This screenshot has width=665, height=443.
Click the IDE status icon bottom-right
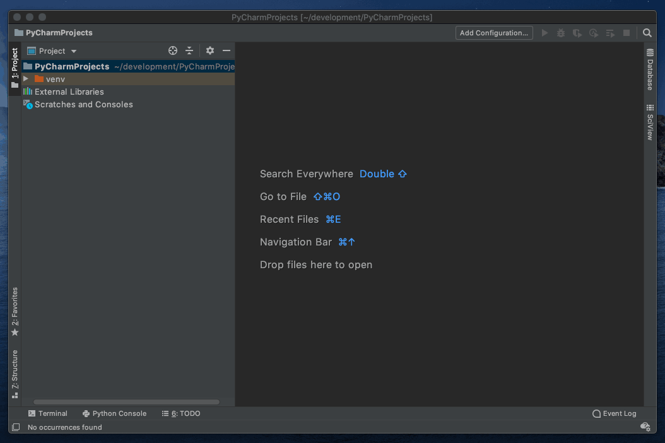click(x=645, y=427)
